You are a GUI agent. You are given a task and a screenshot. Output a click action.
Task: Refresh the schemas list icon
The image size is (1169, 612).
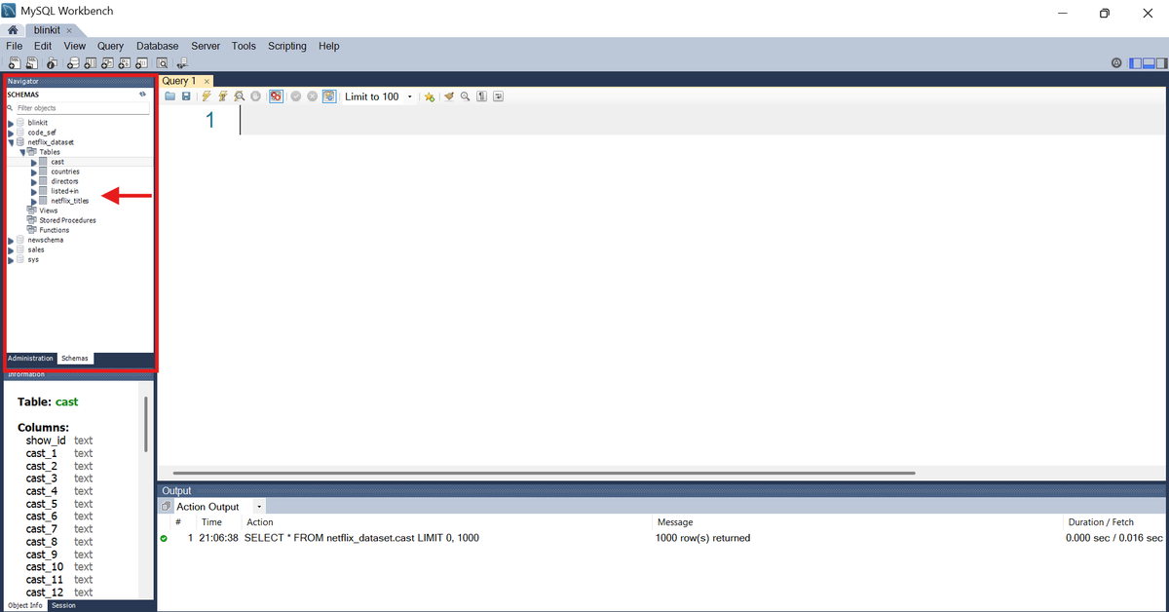(142, 95)
